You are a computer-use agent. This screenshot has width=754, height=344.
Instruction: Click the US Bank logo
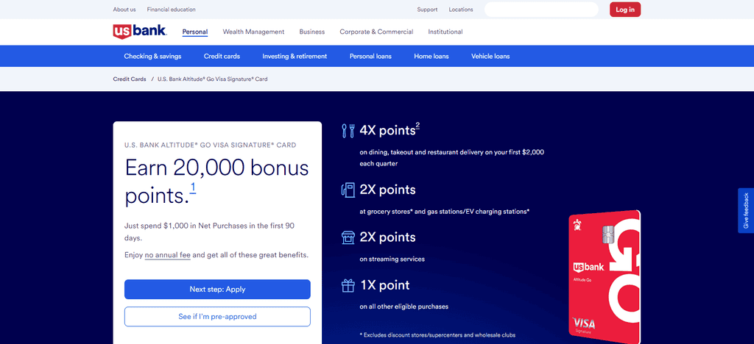pyautogui.click(x=140, y=32)
